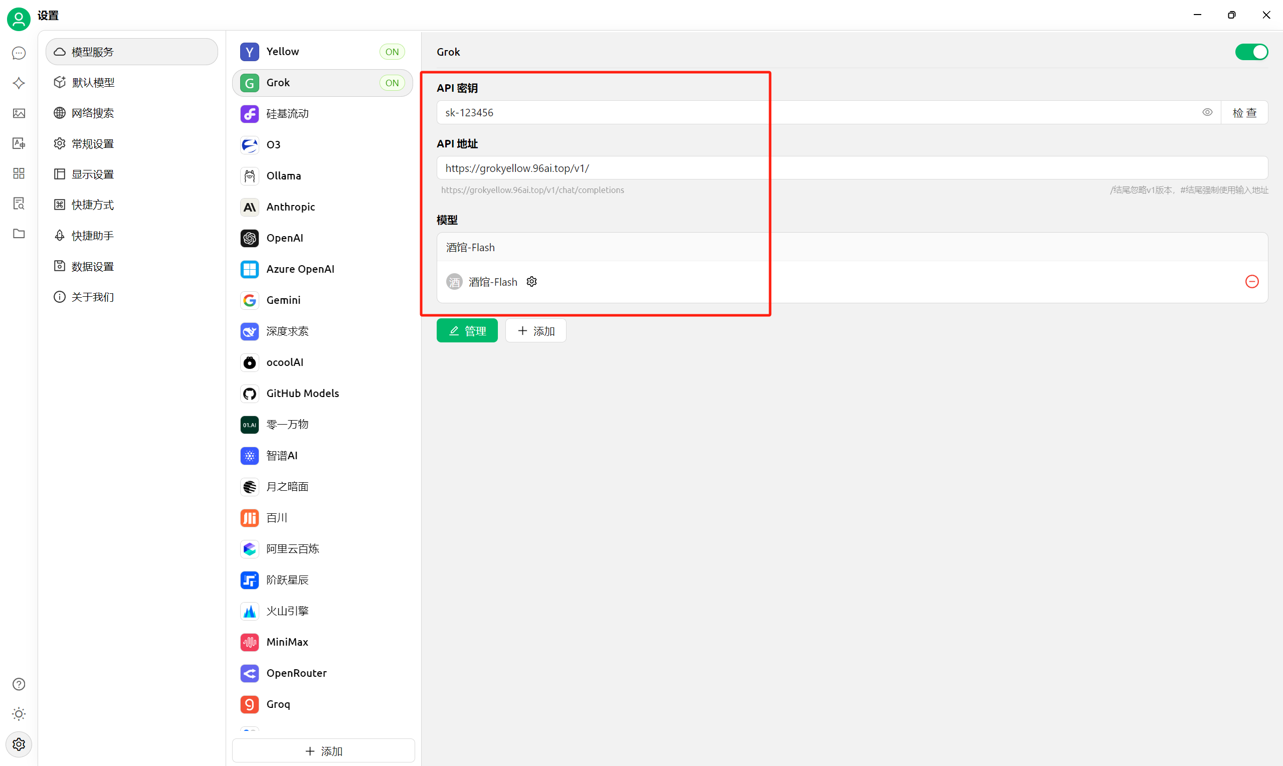Screen dimensions: 1283x766
Task: Open 数据设置 settings menu
Action: click(x=131, y=266)
